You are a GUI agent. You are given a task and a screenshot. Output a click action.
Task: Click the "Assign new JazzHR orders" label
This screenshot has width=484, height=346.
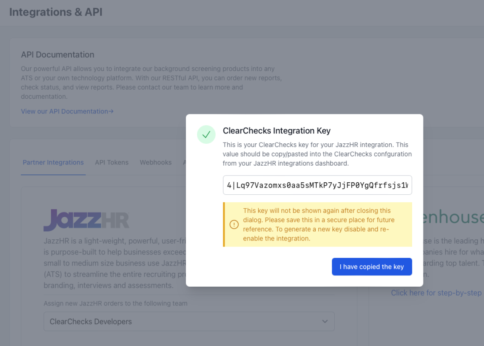(x=115, y=303)
